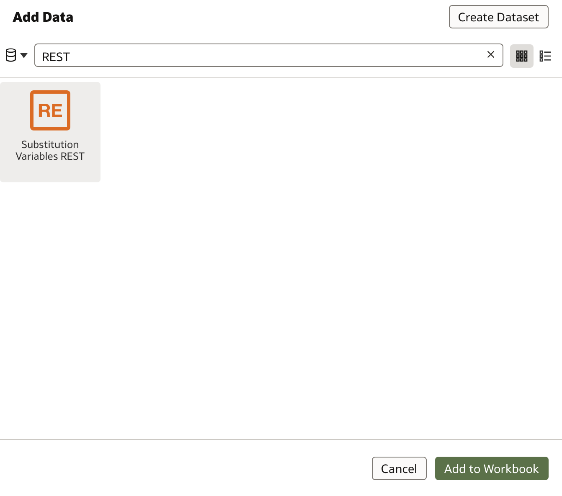Switch to grid view
Image resolution: width=562 pixels, height=496 pixels.
click(x=521, y=56)
